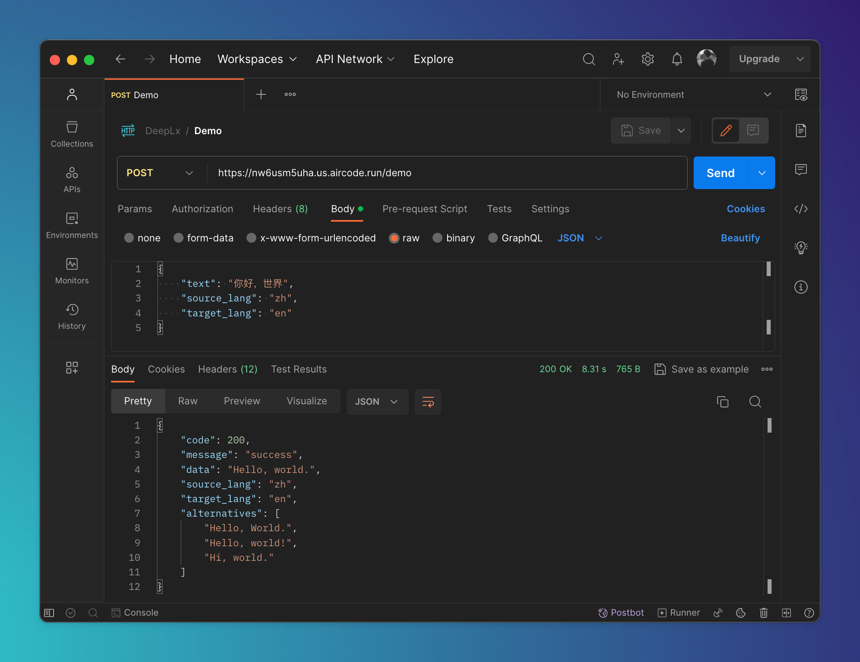This screenshot has width=860, height=662.
Task: Click the code snippet icon
Action: [800, 209]
